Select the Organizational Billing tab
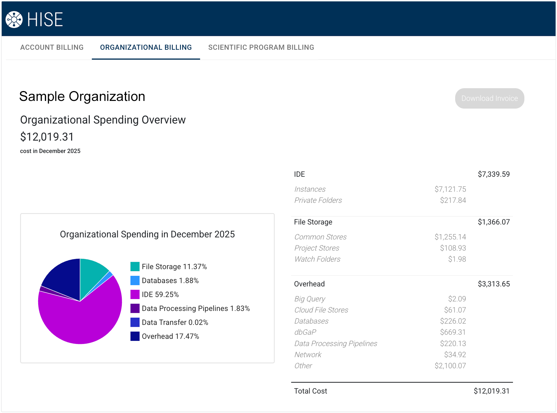557x413 pixels. click(146, 47)
